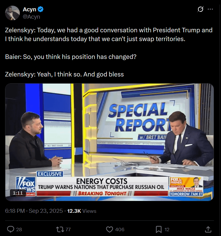The height and width of the screenshot is (236, 221).
Task: Click the 406 likes count
Action: pos(120,229)
